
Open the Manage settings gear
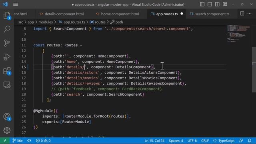(7, 130)
